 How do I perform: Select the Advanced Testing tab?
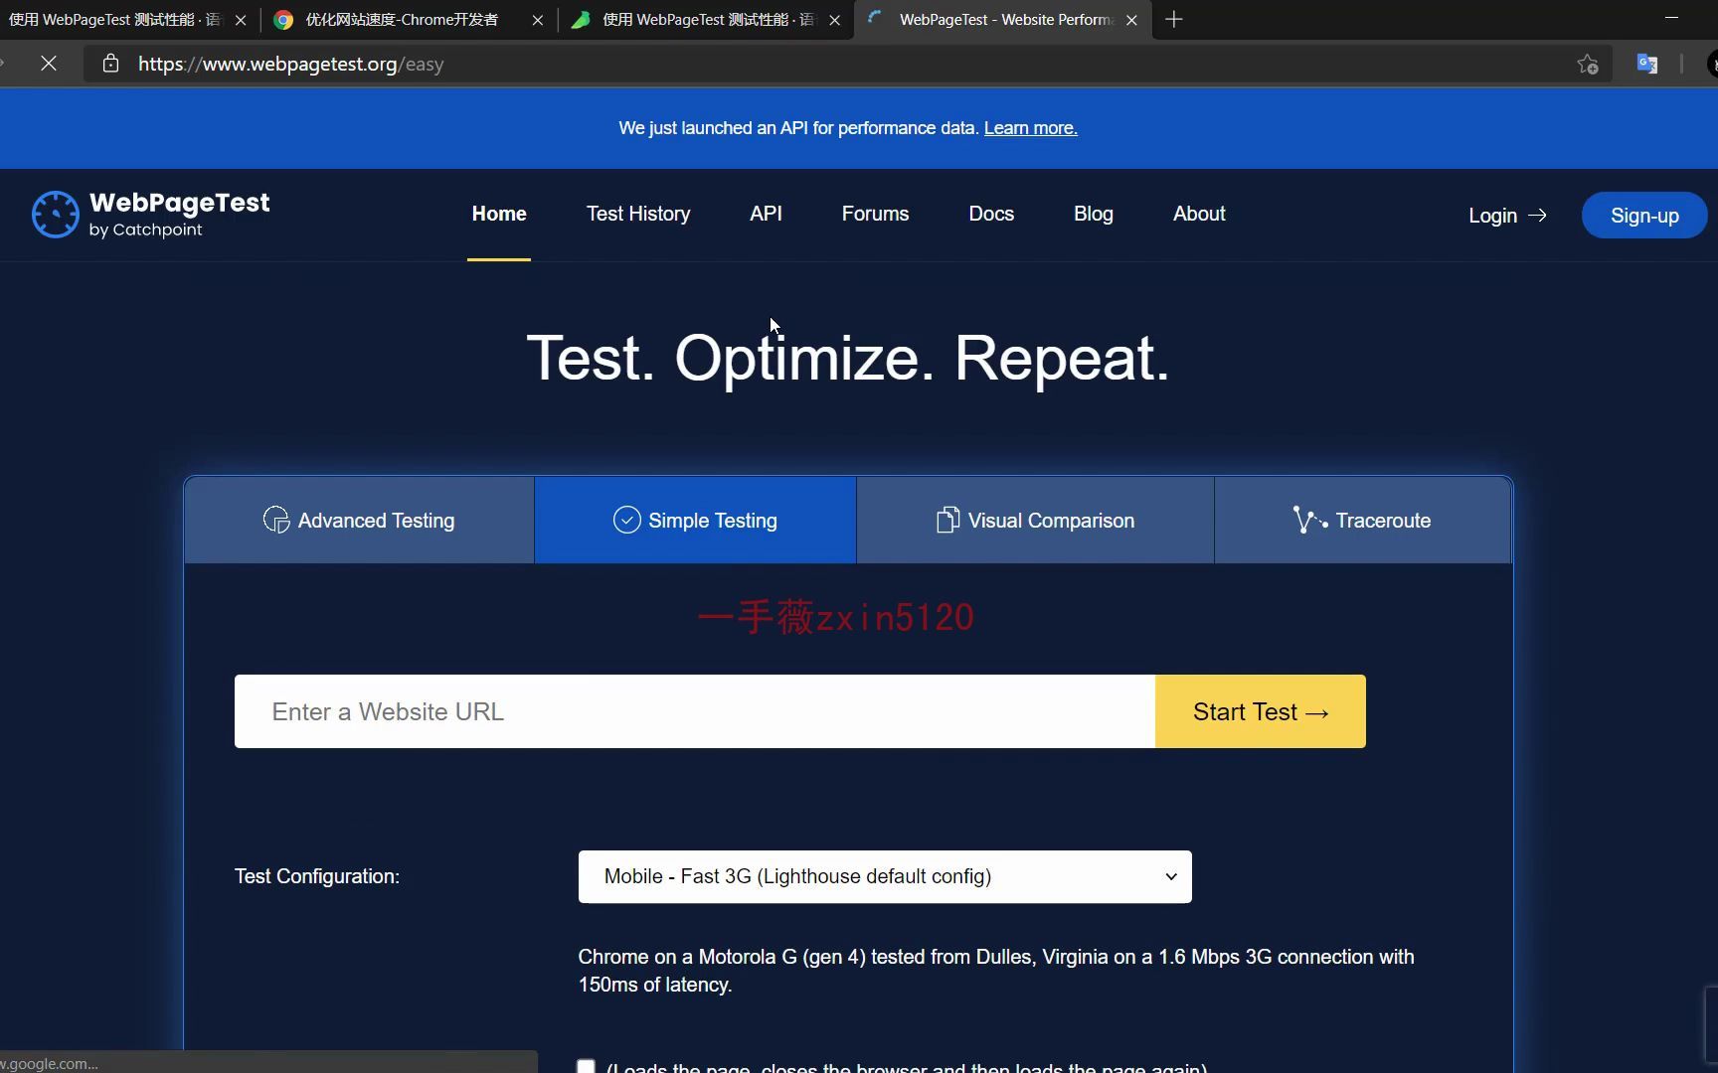pos(359,521)
